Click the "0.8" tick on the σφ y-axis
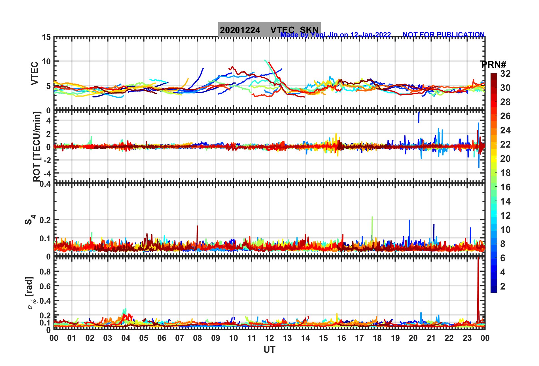539x366 pixels. tap(45, 271)
